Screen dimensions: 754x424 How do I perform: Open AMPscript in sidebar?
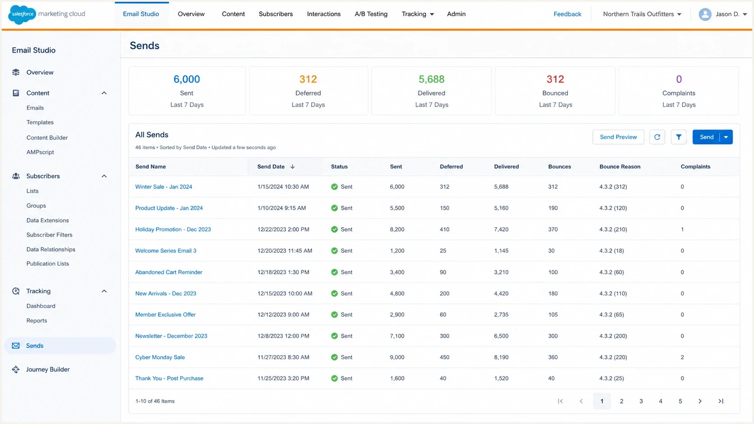coord(40,152)
